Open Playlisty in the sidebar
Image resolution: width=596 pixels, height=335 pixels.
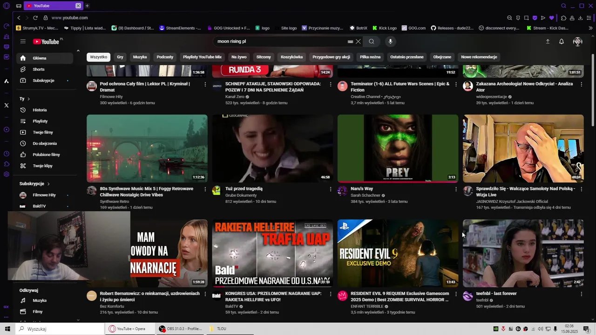(x=46, y=121)
